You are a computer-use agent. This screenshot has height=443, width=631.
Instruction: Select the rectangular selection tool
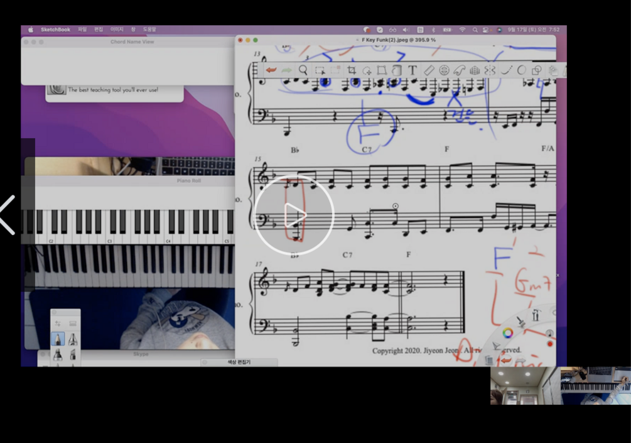pyautogui.click(x=320, y=70)
